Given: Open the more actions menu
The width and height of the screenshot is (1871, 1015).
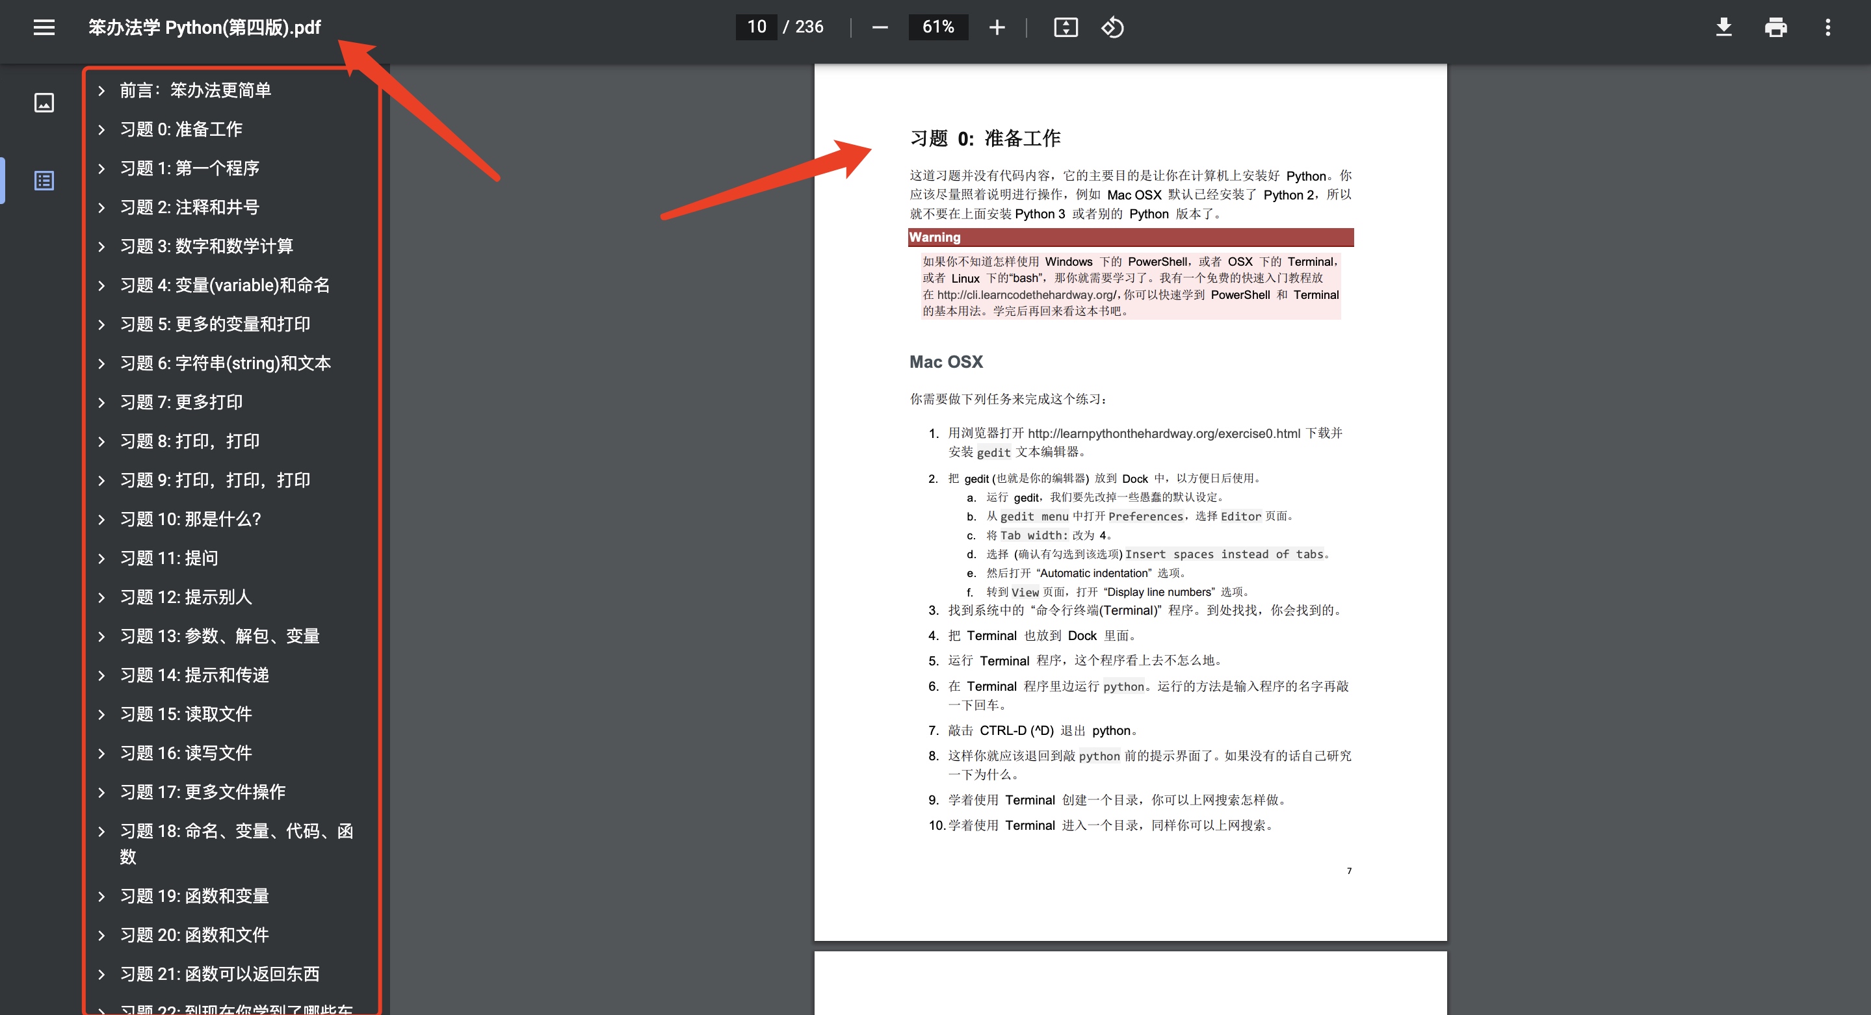Looking at the screenshot, I should click(x=1827, y=27).
